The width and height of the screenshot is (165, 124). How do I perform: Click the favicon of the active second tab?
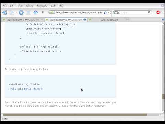47,20
